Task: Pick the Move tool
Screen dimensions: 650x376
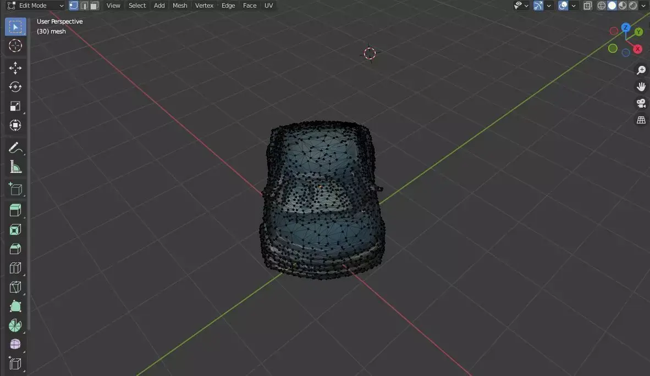Action: [15, 68]
